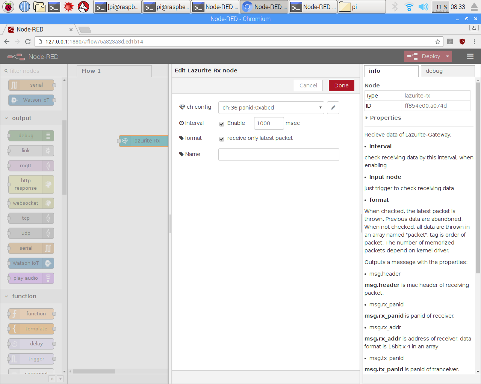Screen dimensions: 481x384
Task: Click the Bluetooth tray icon
Action: [x=395, y=6]
